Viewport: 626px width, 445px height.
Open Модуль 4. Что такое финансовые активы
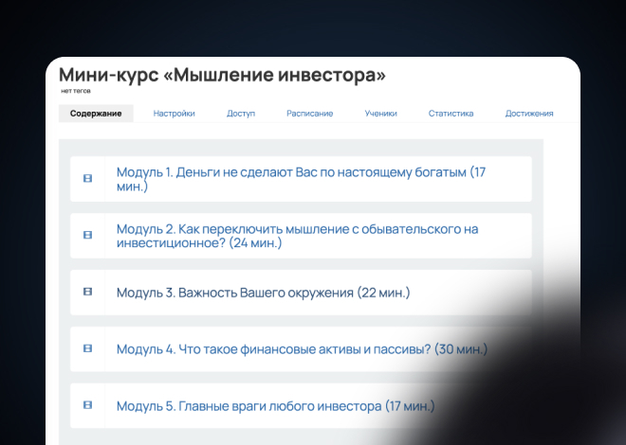[x=302, y=349]
